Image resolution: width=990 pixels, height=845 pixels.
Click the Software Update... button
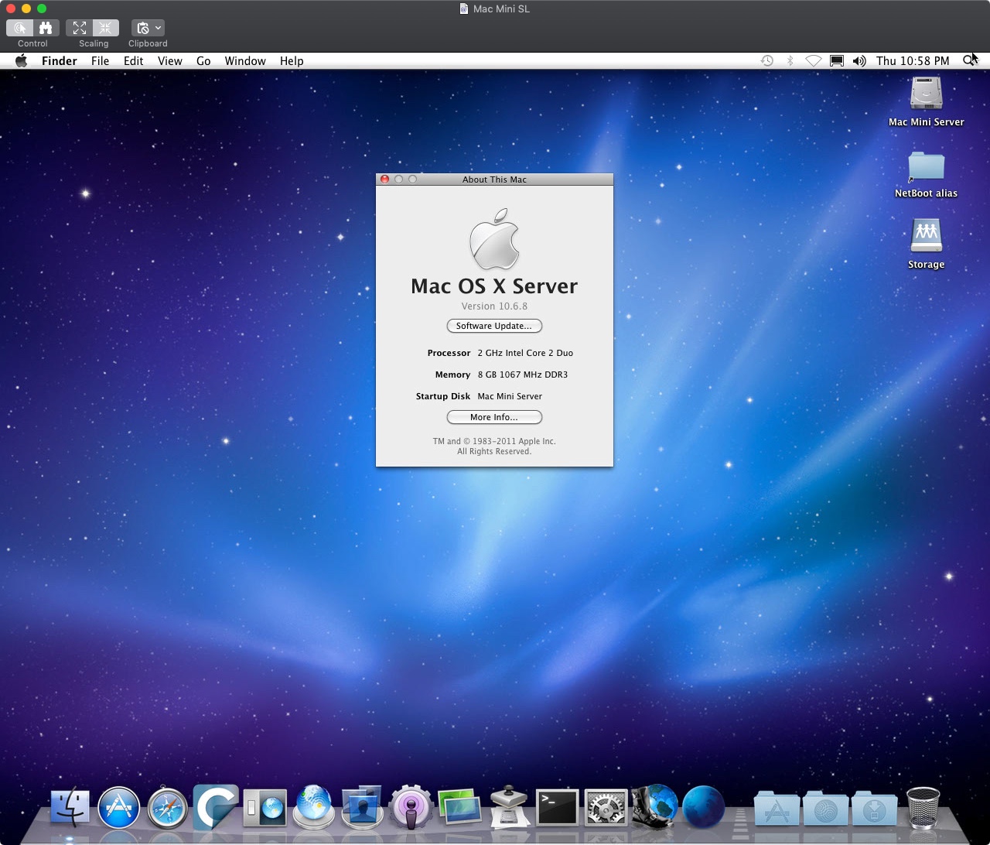coord(494,326)
